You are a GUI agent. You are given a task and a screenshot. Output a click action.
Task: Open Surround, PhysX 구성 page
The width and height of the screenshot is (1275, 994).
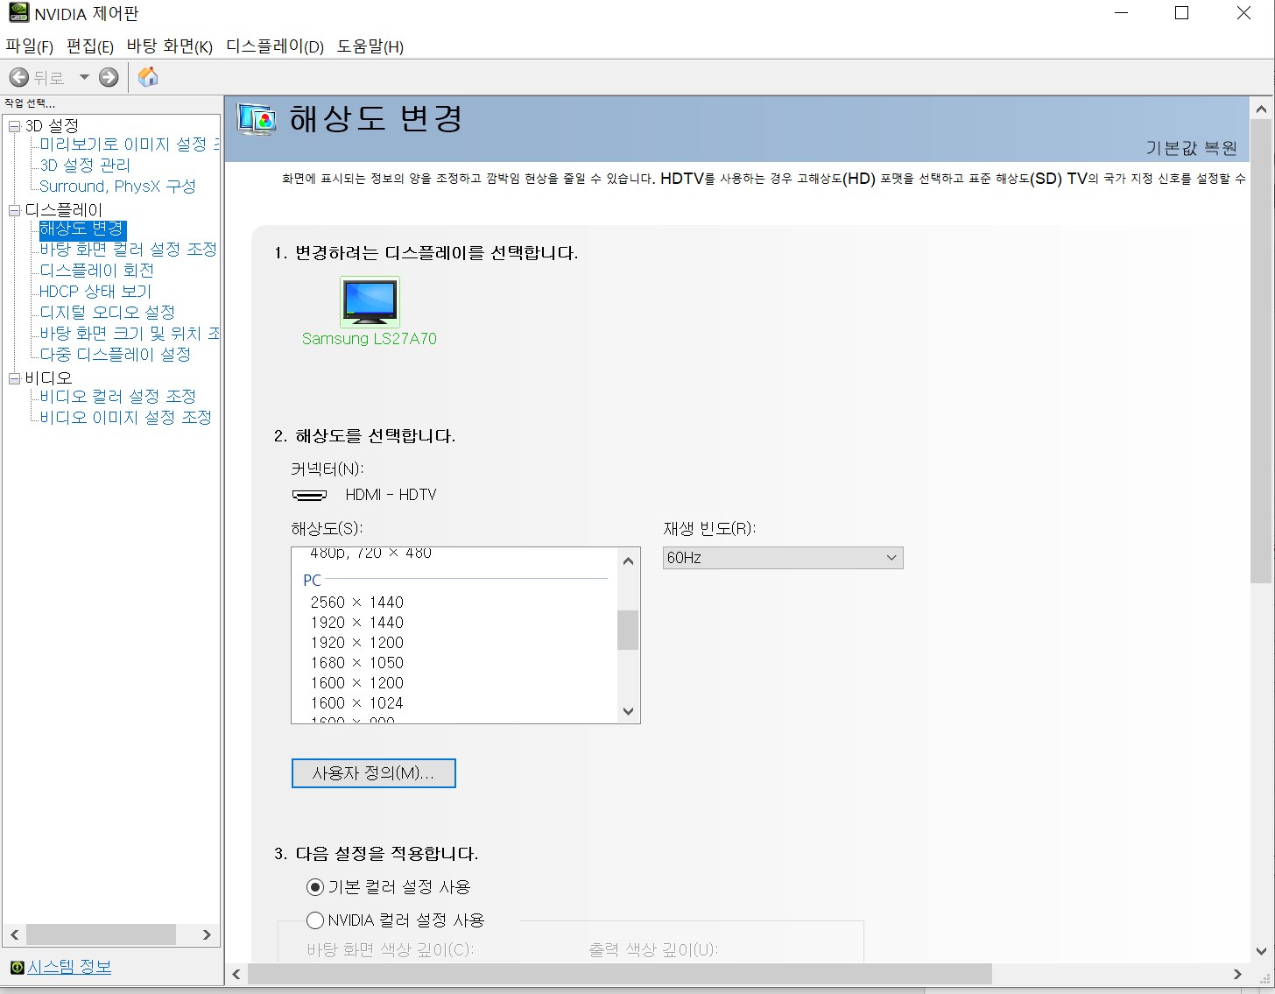(117, 187)
